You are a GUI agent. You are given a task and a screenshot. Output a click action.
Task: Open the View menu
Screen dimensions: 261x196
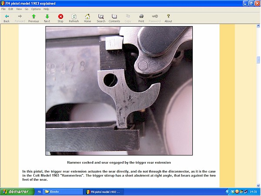click(19, 9)
